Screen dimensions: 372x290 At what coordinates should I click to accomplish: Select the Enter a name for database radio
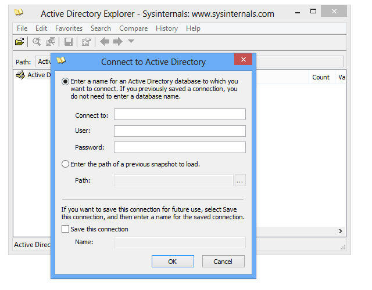(66, 82)
